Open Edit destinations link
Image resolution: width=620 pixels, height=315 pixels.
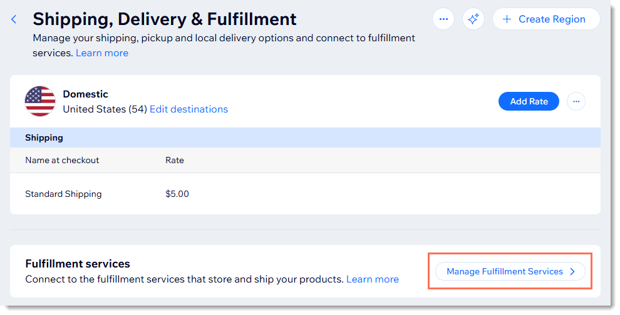(x=189, y=109)
